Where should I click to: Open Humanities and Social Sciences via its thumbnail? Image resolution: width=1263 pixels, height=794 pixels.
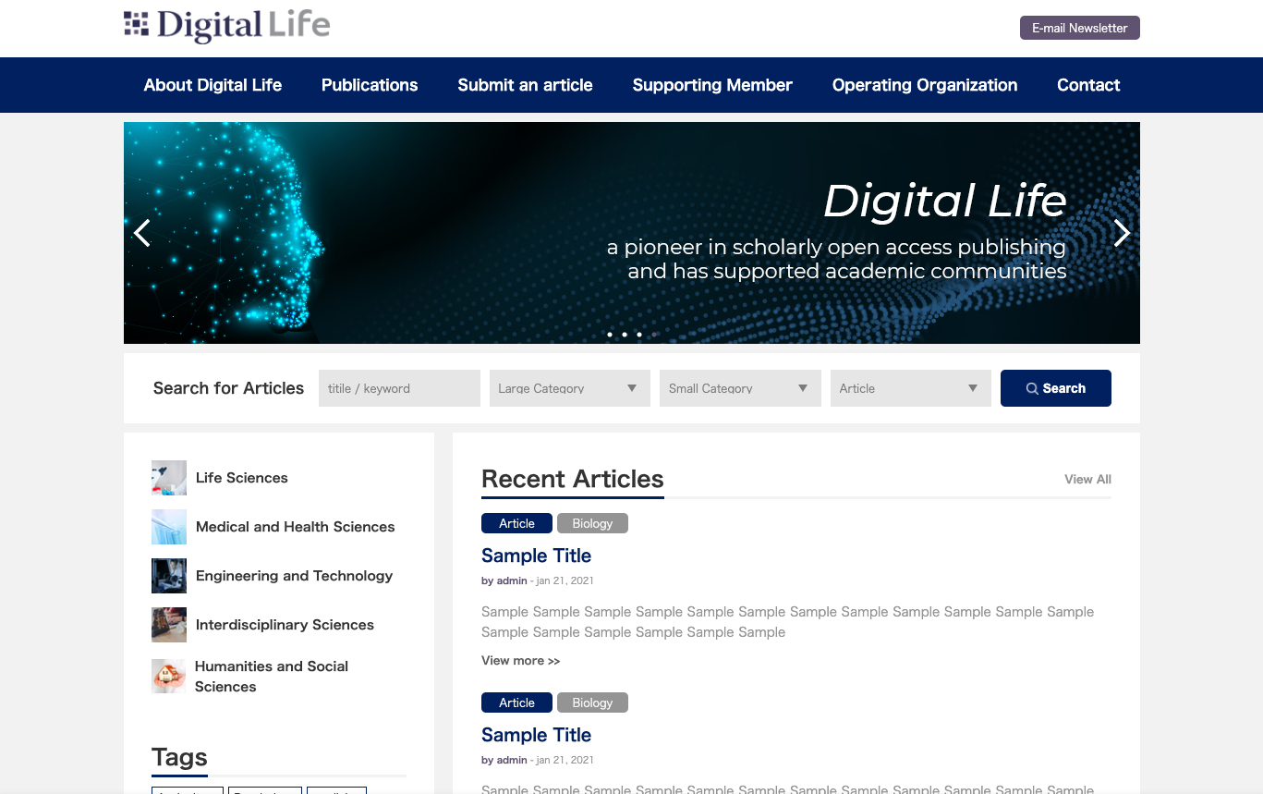click(168, 676)
